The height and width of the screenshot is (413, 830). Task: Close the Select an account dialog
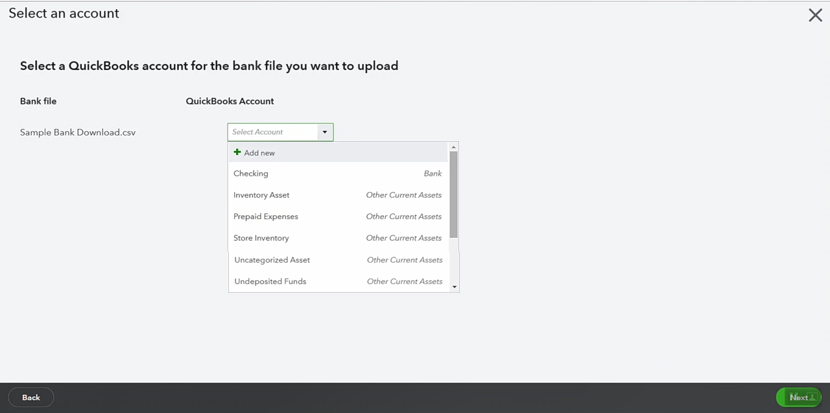tap(815, 15)
